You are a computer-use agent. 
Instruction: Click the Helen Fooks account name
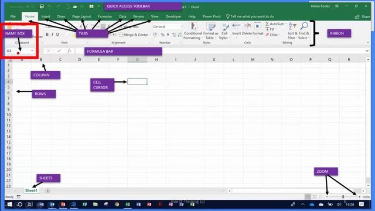coord(320,6)
